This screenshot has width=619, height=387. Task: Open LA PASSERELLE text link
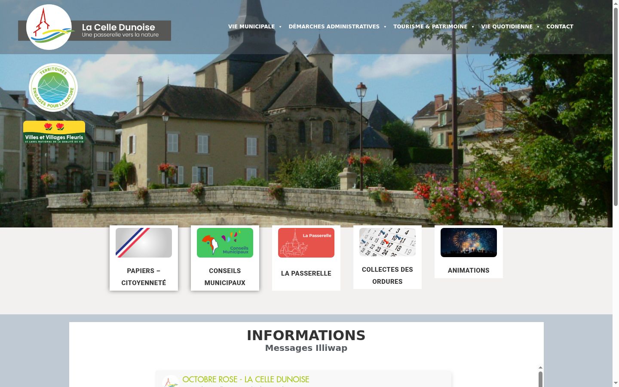[x=306, y=273]
